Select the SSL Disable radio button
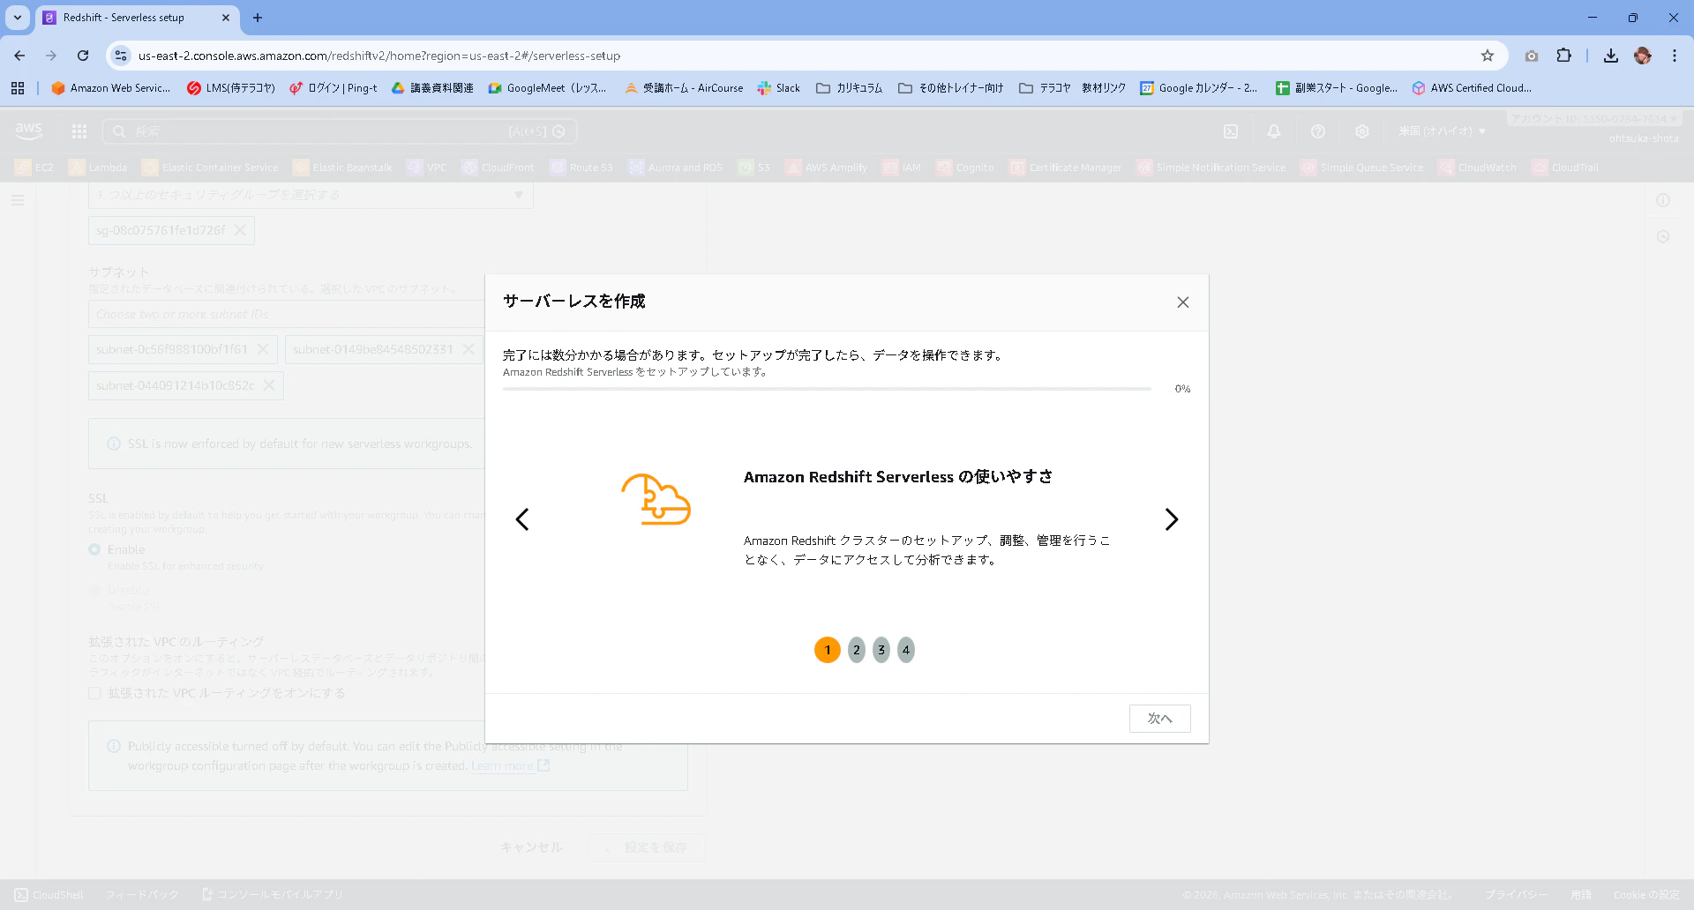 (x=94, y=590)
